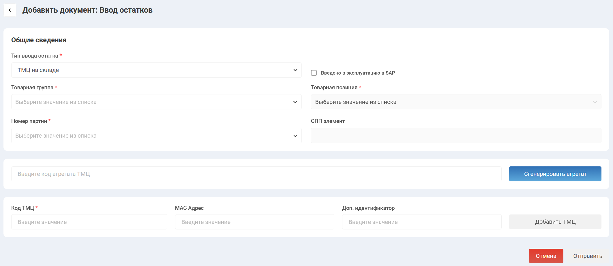613x266 pixels.
Task: Click the chevron arrow in 'Номер партии'
Action: tap(295, 136)
